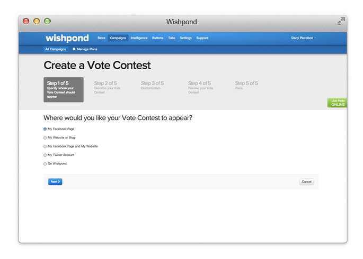Click the blue Next button
Image resolution: width=363 pixels, height=259 pixels.
tap(55, 182)
